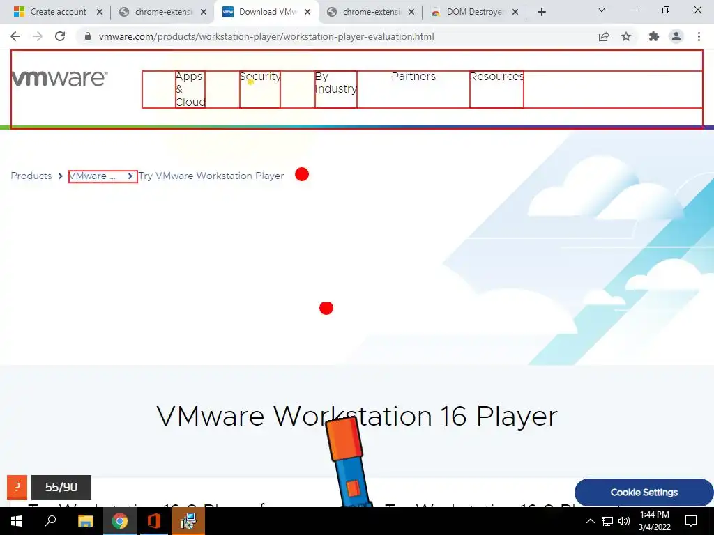This screenshot has height=535, width=714.
Task: Open the Chrome profile avatar
Action: [x=676, y=36]
